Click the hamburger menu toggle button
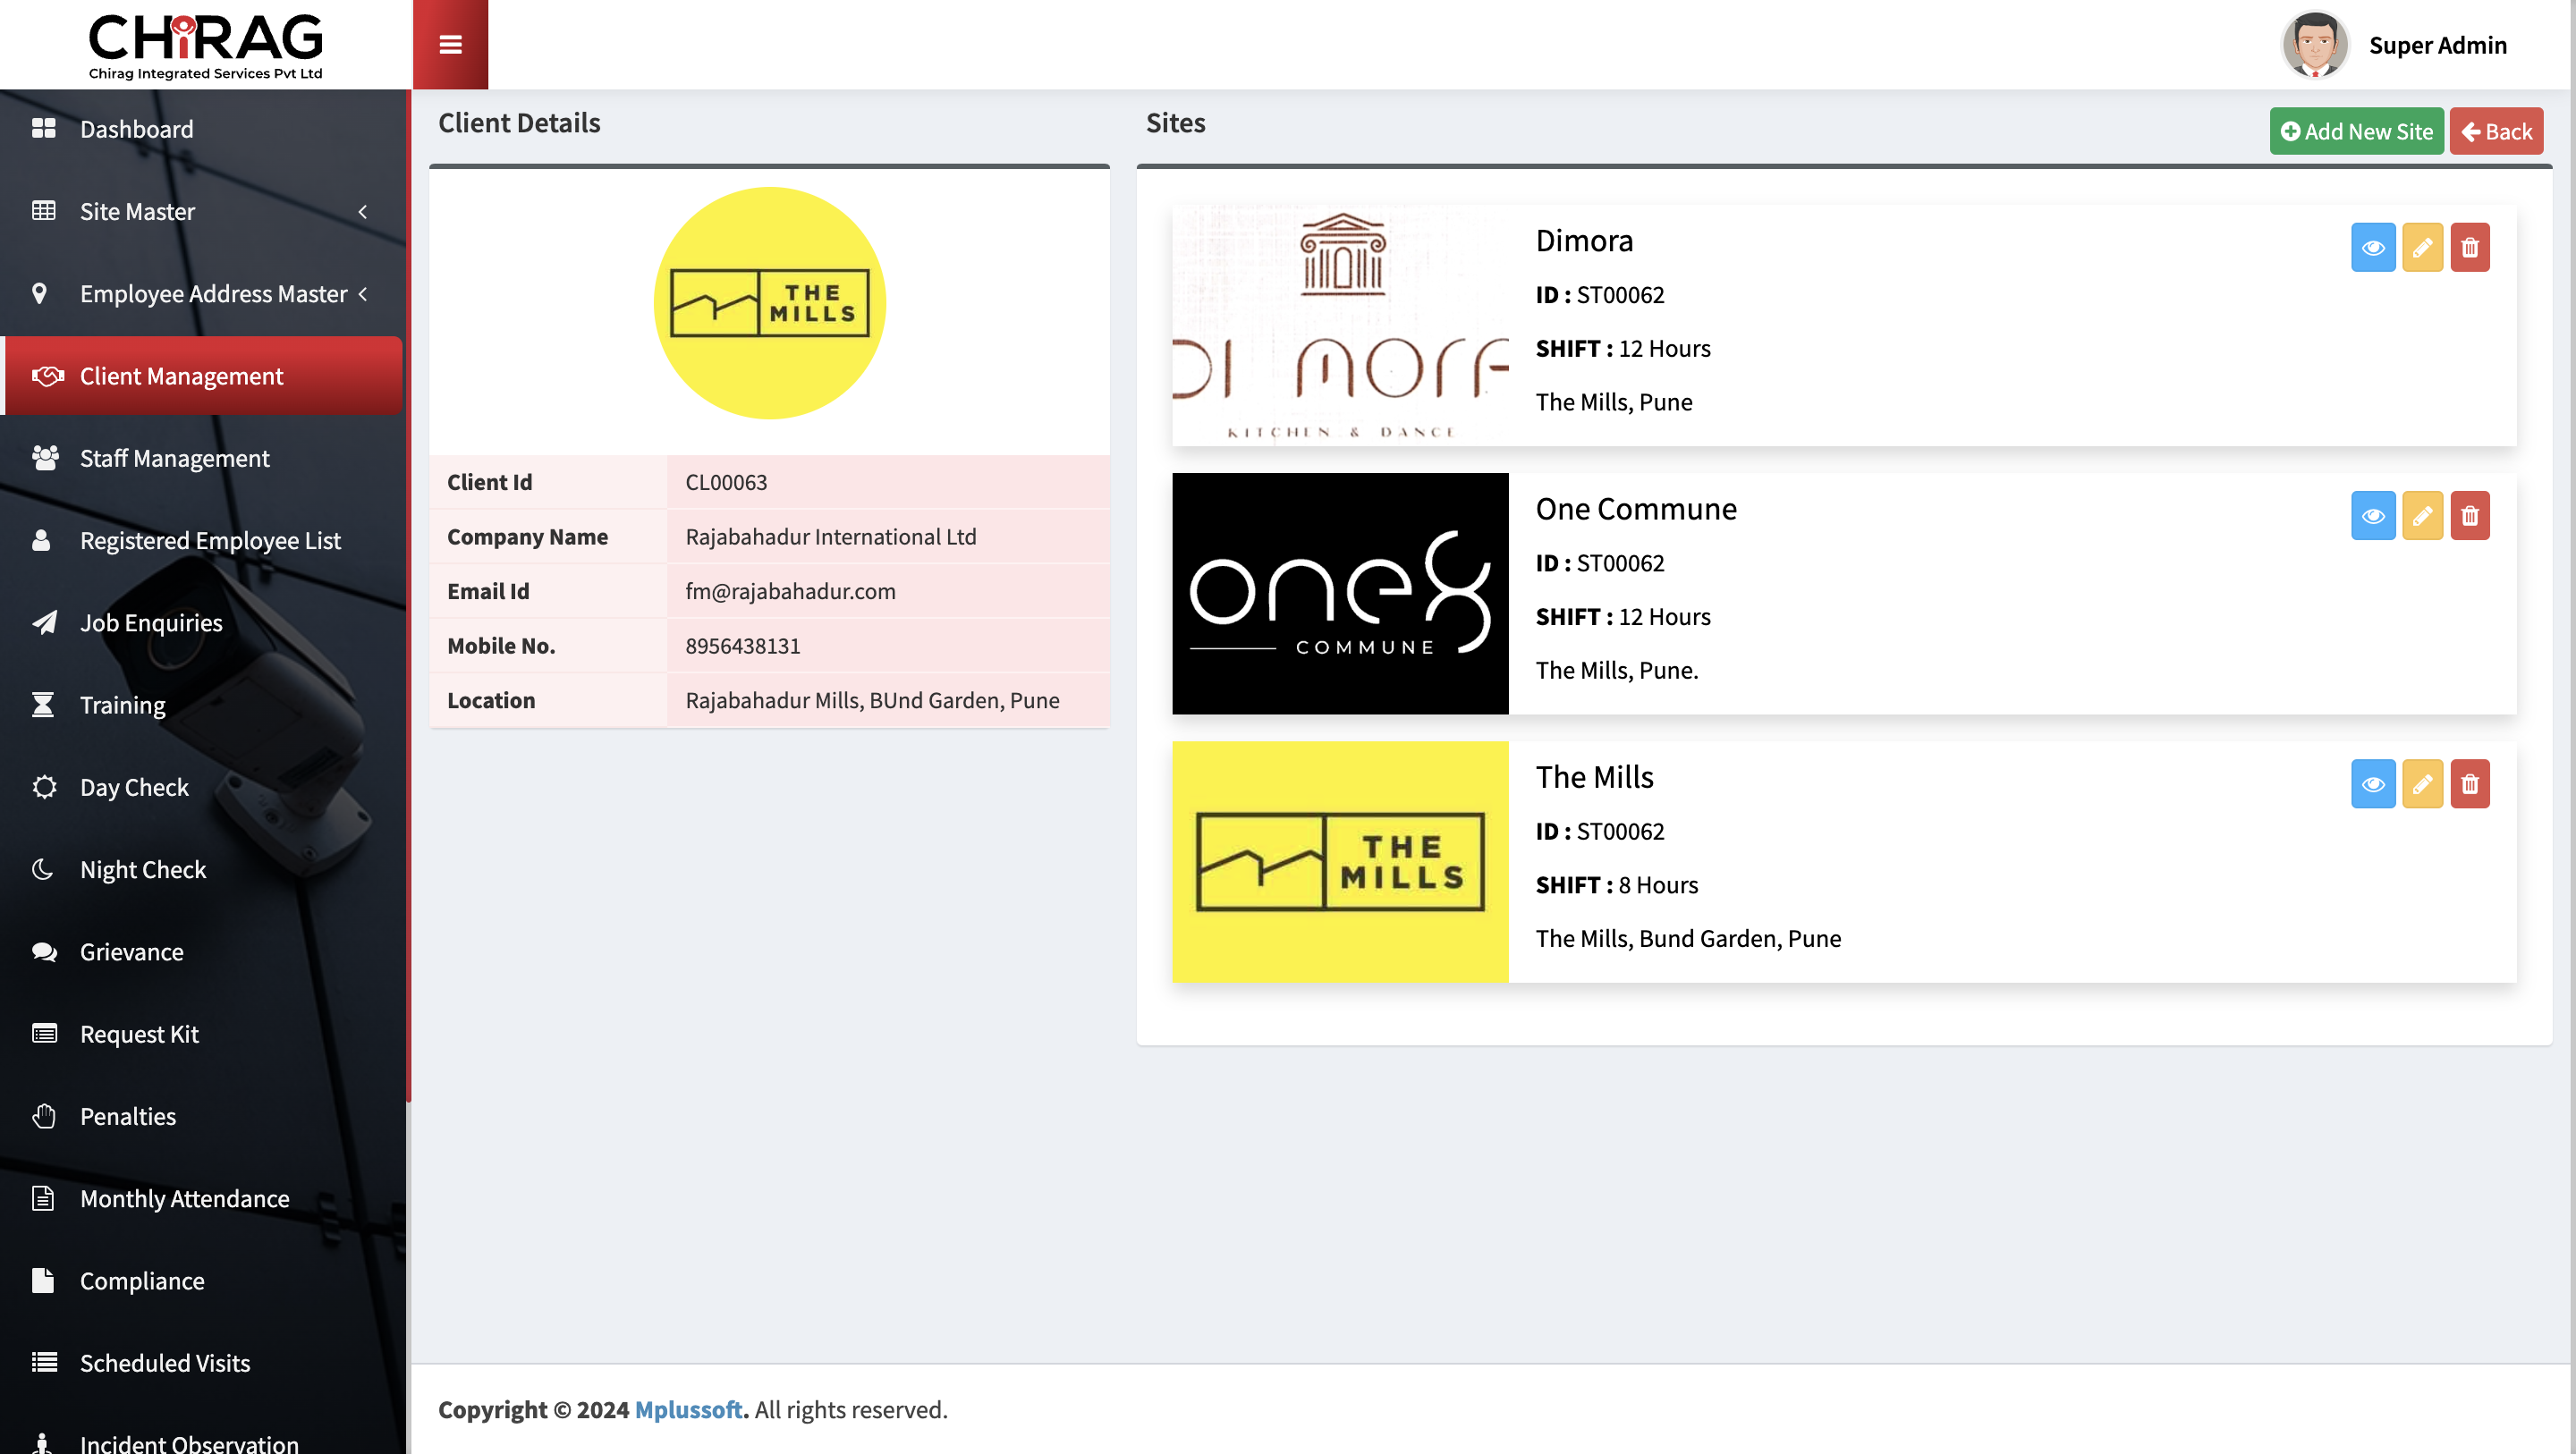The image size is (2576, 1454). [x=449, y=44]
